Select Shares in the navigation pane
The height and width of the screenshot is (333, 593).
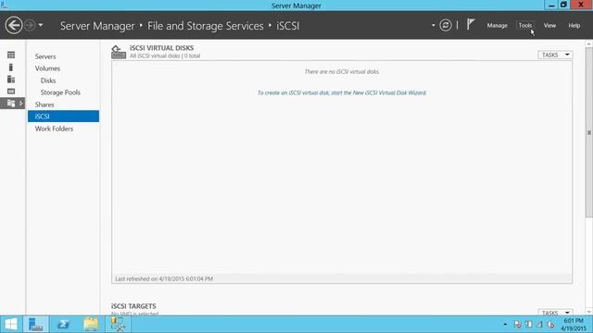(44, 105)
